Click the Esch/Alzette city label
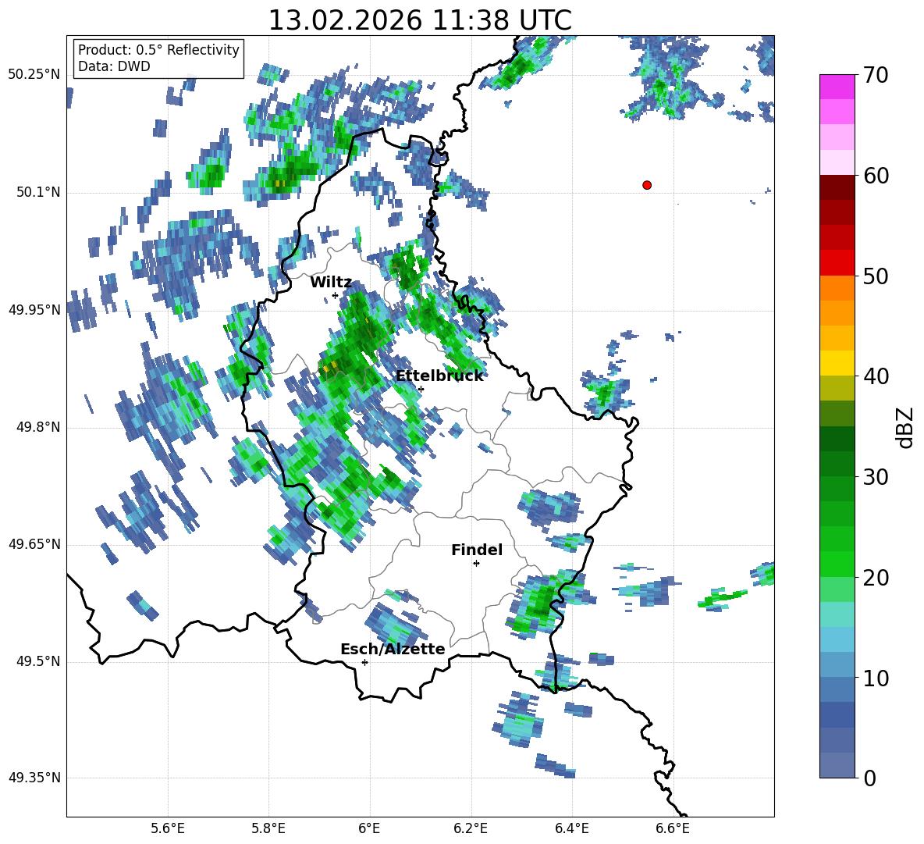The width and height of the screenshot is (924, 844). coord(393,650)
